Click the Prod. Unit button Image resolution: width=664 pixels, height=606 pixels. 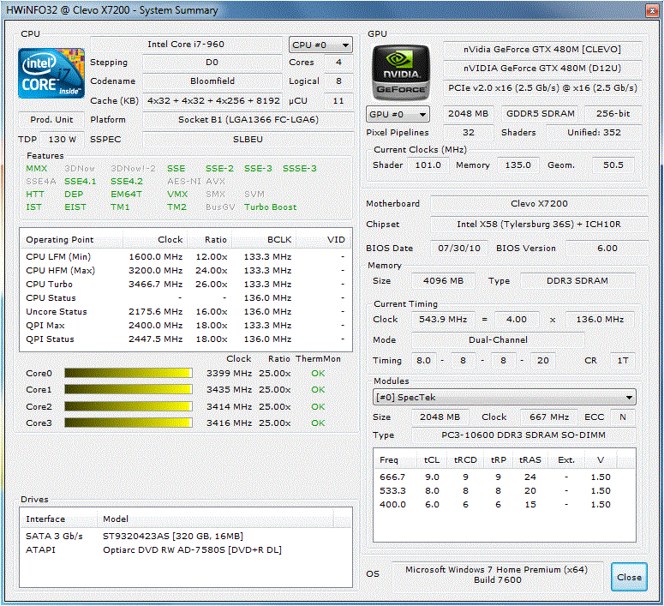click(51, 119)
